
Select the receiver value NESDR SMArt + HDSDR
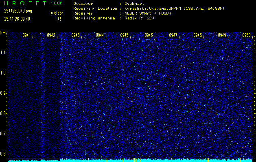click(148, 13)
